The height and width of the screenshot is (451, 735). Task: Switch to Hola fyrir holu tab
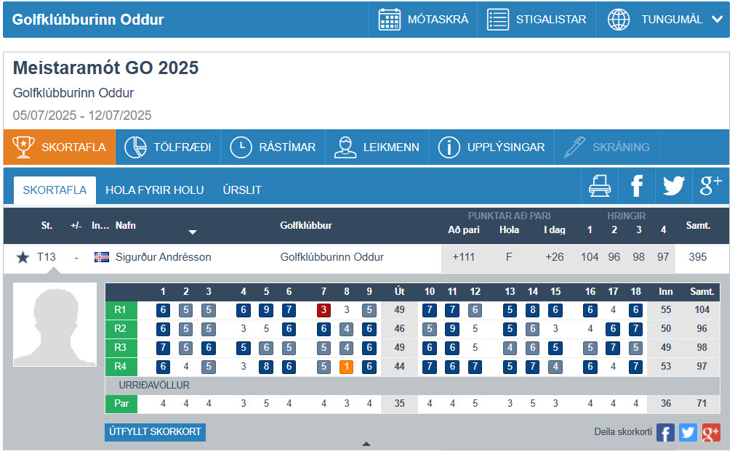click(x=154, y=190)
